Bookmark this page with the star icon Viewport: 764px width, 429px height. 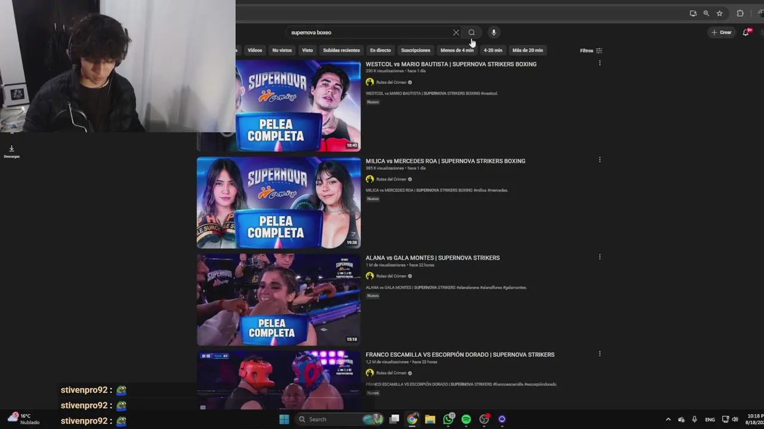point(720,13)
